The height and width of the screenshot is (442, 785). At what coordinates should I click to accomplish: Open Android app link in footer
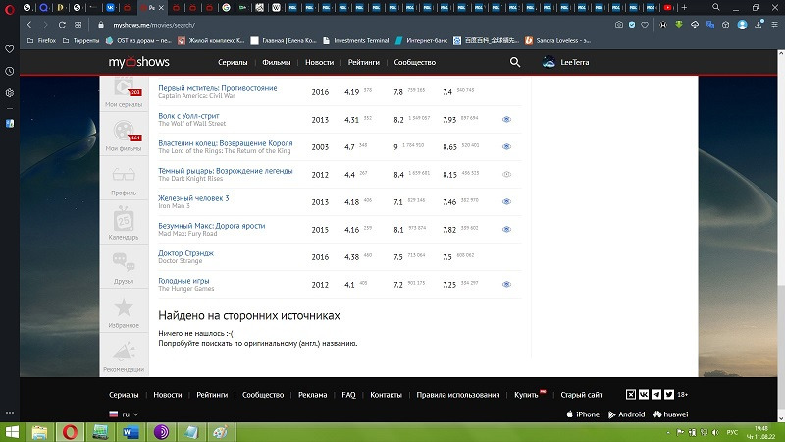[626, 414]
